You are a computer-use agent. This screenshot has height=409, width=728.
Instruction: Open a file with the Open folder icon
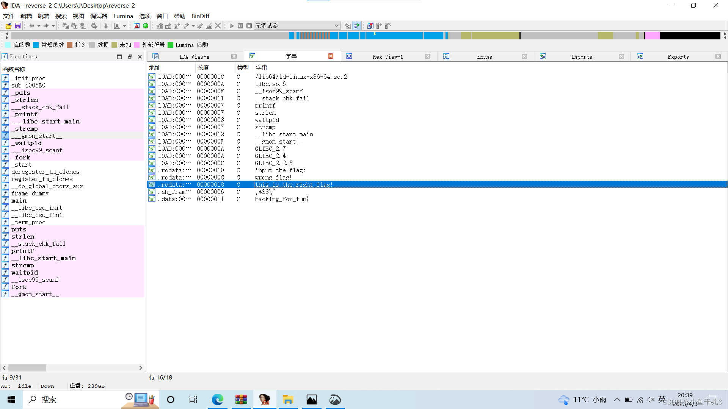tap(8, 25)
